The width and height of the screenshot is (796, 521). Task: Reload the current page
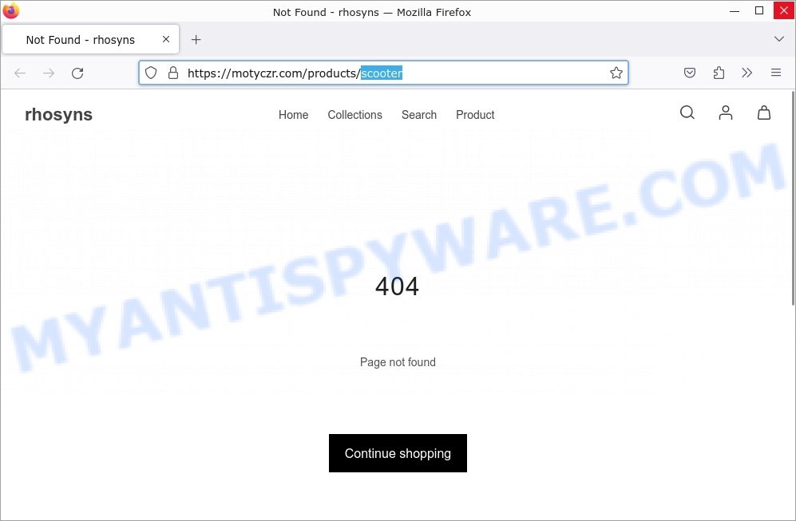point(77,73)
